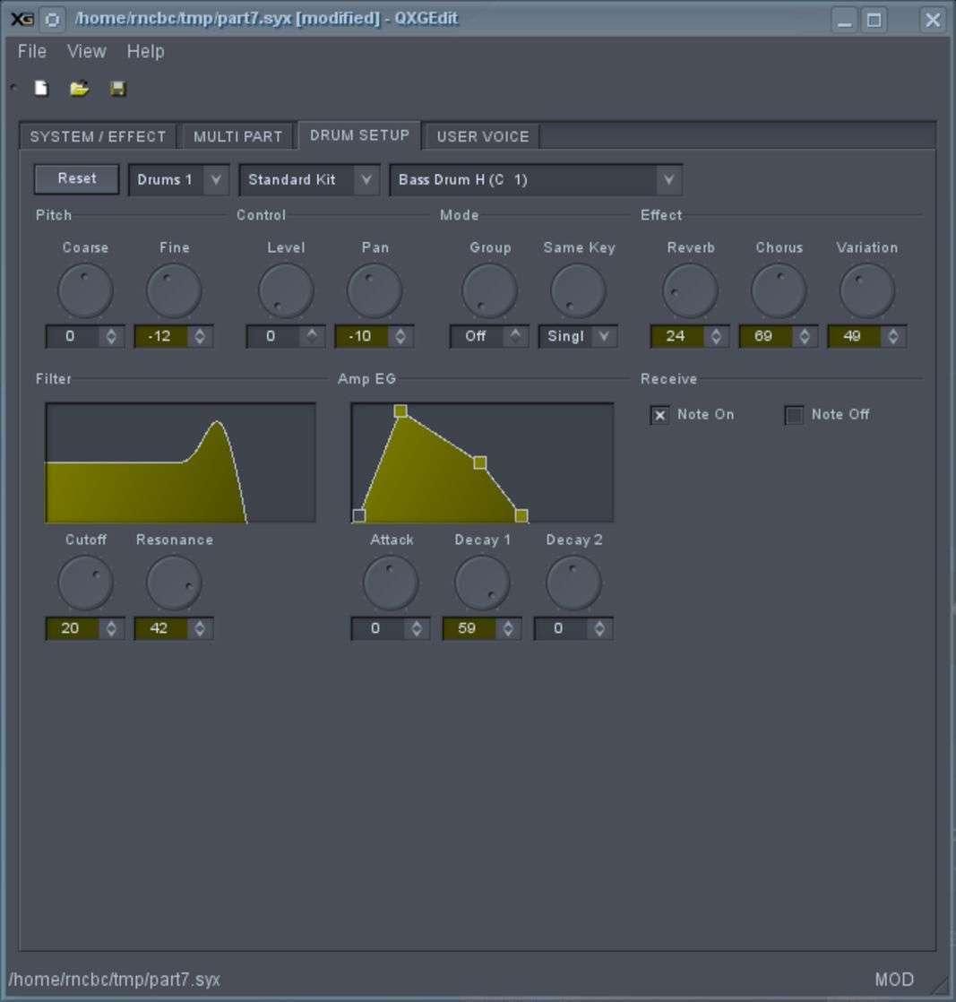Click the Cutoff filter knob
Viewport: 956px width, 1002px height.
point(85,583)
